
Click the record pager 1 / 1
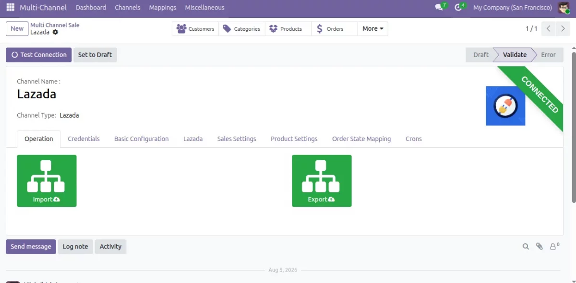(x=531, y=29)
